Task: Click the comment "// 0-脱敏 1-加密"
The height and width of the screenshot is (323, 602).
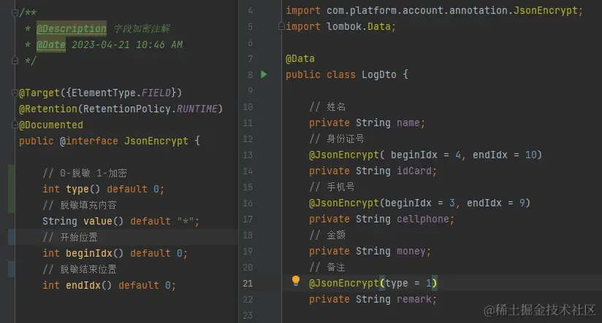Action: coord(85,174)
